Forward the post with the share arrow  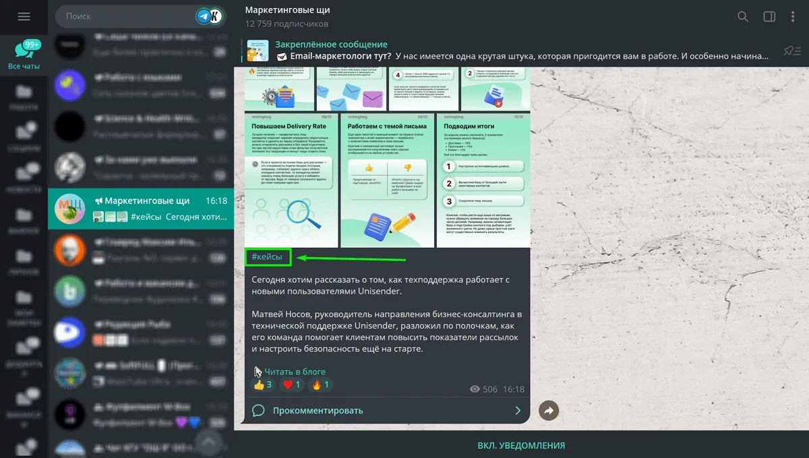(x=549, y=410)
